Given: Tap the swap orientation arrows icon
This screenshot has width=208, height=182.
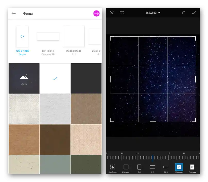Looking at the screenshot, I should click(122, 13).
